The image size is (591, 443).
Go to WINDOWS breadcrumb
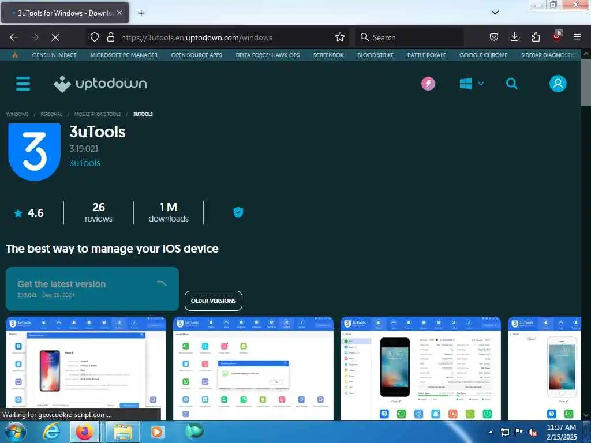[x=17, y=114]
